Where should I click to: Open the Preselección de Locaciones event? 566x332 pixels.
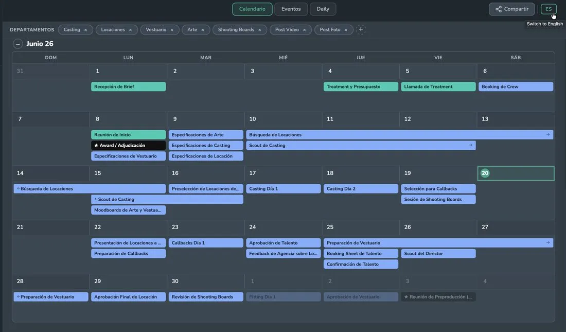pos(206,188)
